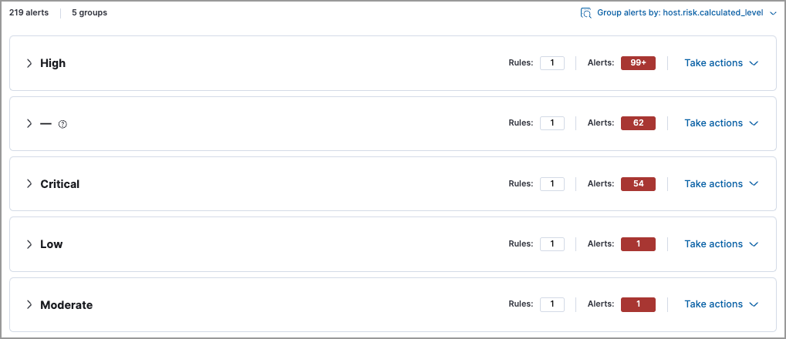
Task: Open Take actions for Critical group
Action: pos(721,183)
